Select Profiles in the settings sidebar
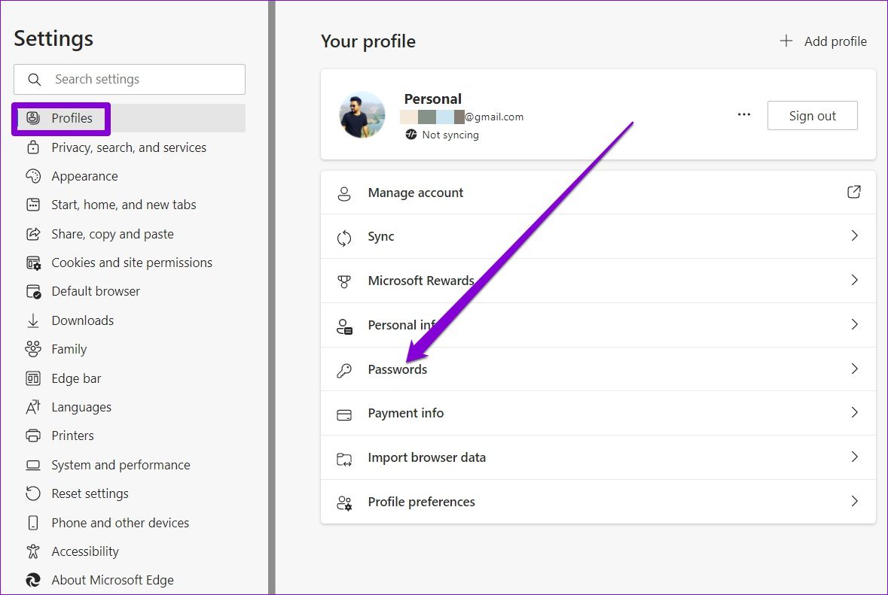Image resolution: width=888 pixels, height=595 pixels. [130, 118]
